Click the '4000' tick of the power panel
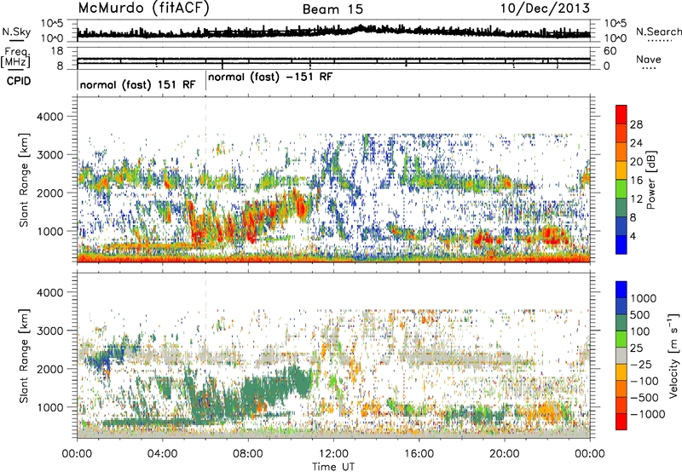Viewport: 682px width, 472px height. click(52, 117)
